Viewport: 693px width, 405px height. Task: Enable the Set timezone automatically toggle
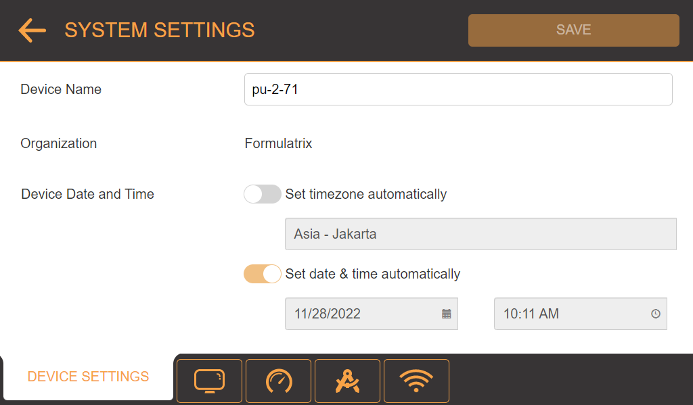tap(262, 194)
